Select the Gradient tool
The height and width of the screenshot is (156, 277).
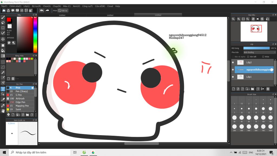[x=3, y=56]
